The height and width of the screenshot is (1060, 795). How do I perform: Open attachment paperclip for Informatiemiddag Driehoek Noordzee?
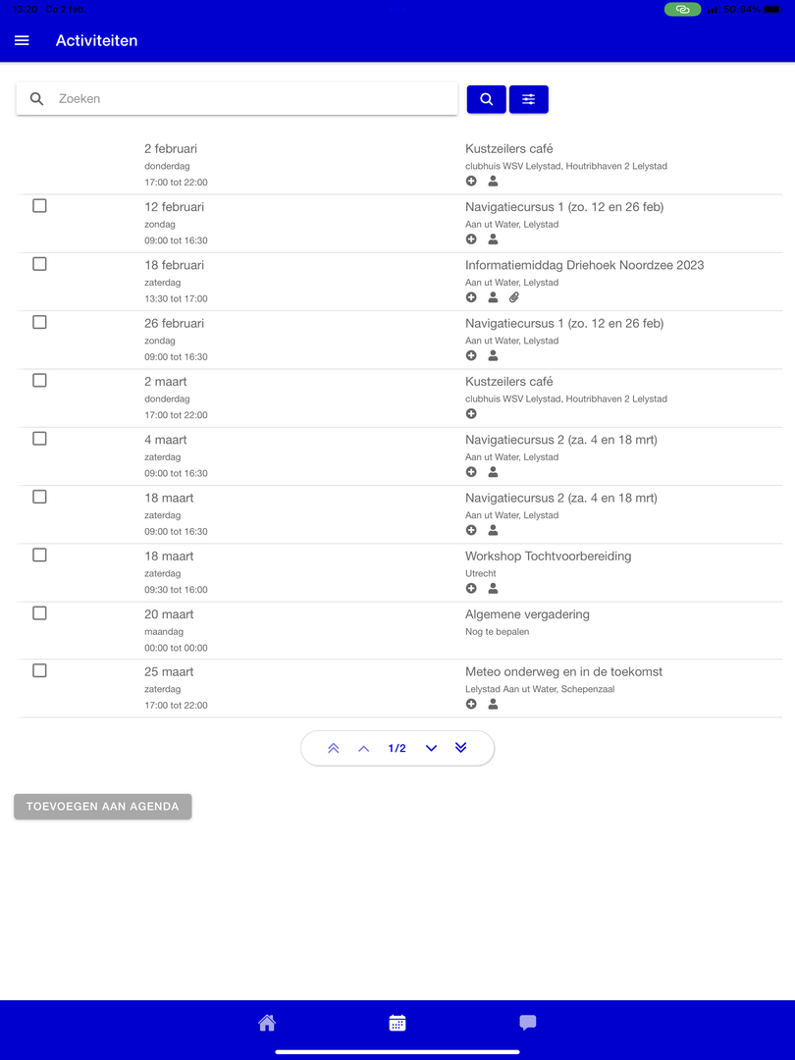(x=513, y=297)
